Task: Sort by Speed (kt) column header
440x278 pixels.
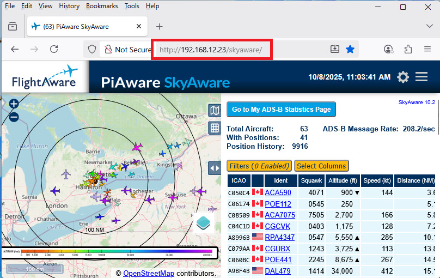Action: tap(377, 180)
